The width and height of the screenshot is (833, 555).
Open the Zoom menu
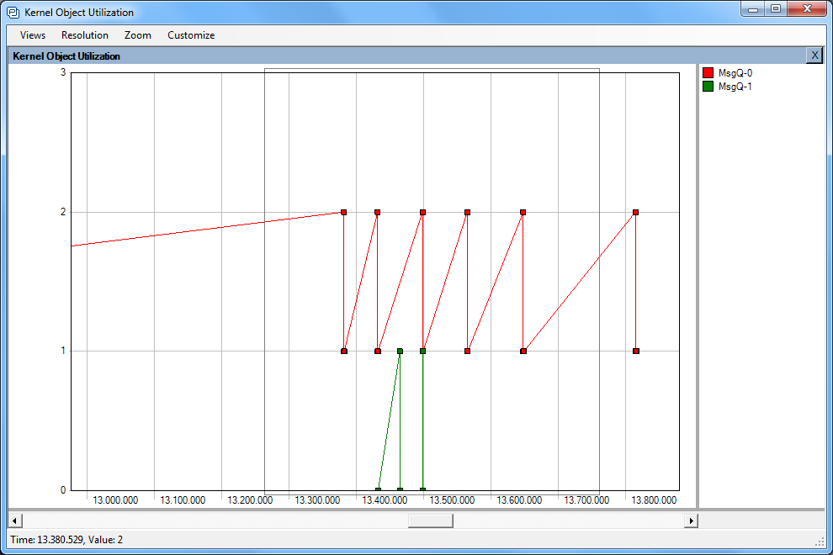tap(138, 35)
